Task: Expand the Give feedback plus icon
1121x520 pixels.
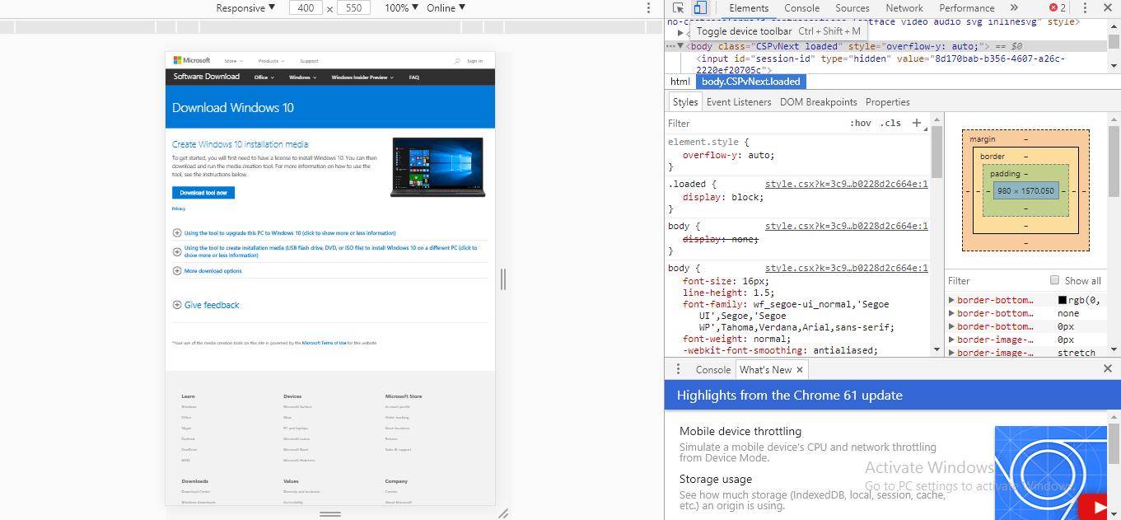Action: click(177, 305)
